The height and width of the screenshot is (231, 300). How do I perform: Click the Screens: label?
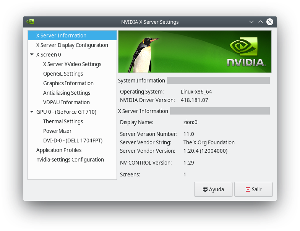coord(130,174)
